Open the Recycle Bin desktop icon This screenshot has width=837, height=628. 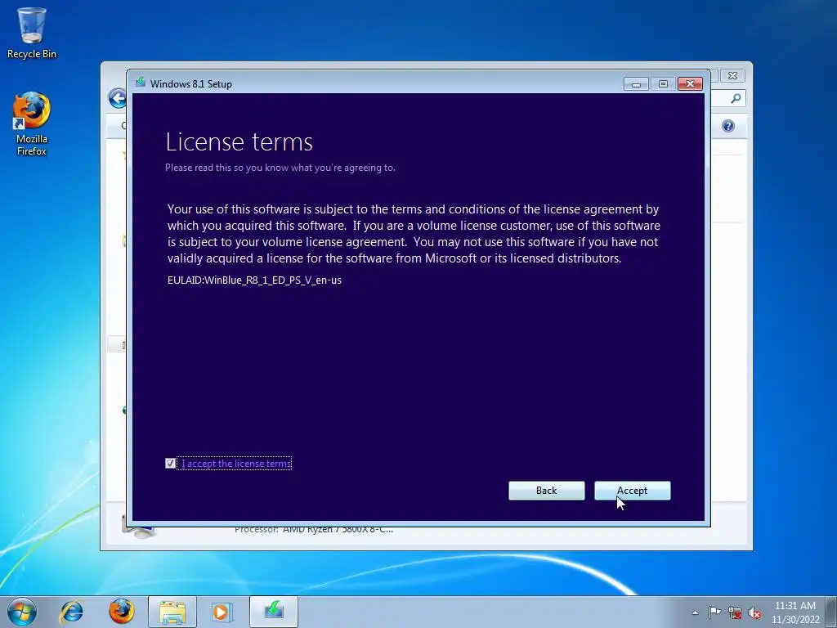click(x=32, y=33)
